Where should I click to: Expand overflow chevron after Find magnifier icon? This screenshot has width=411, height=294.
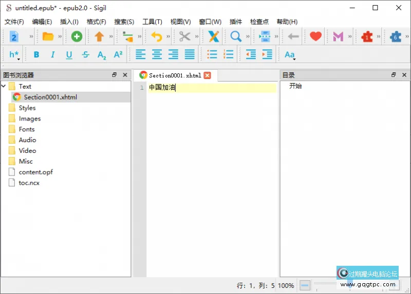tap(248, 36)
